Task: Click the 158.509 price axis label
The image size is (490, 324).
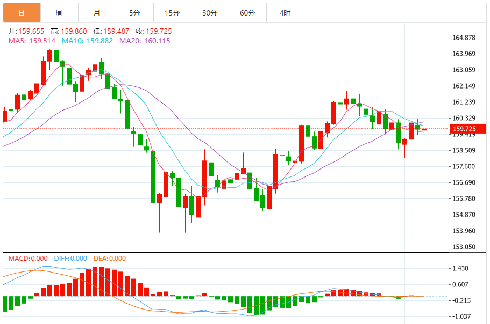Action: (x=464, y=151)
